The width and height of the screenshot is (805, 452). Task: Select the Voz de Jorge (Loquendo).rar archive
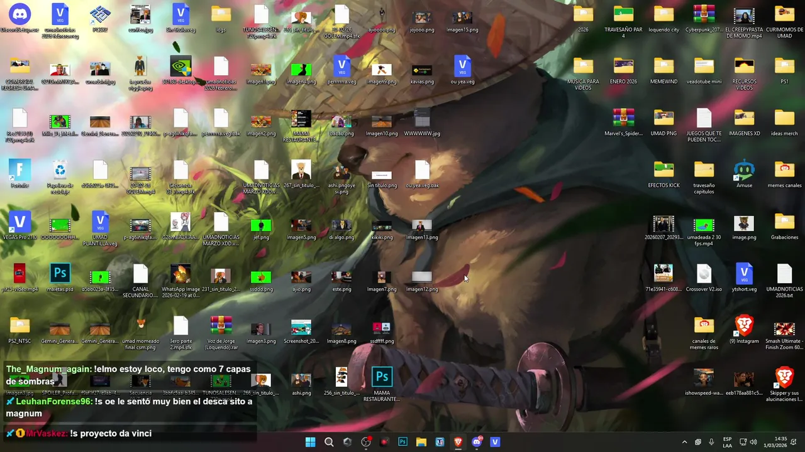click(x=221, y=326)
